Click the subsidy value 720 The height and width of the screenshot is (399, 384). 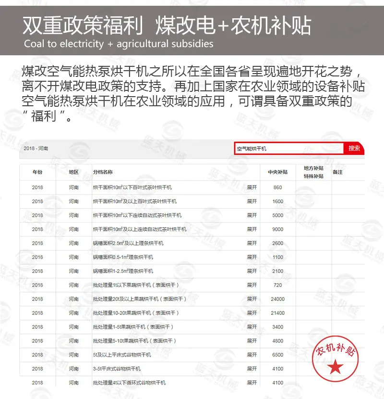pyautogui.click(x=278, y=285)
